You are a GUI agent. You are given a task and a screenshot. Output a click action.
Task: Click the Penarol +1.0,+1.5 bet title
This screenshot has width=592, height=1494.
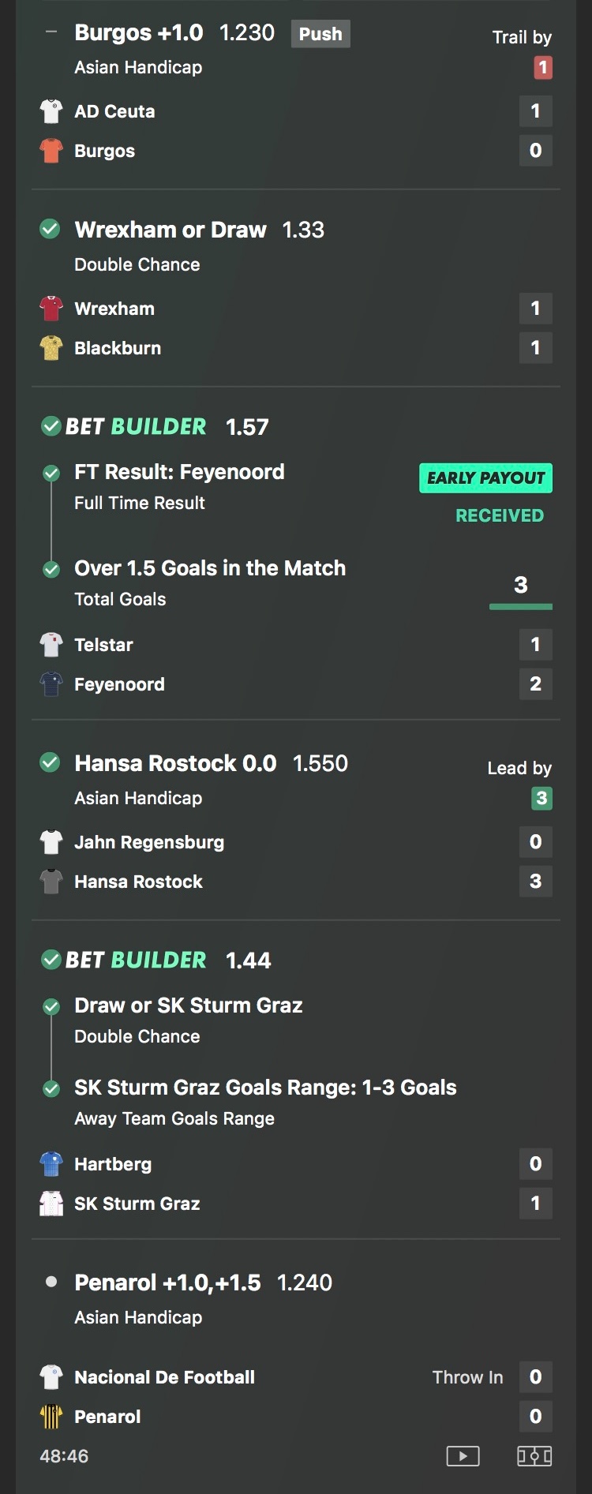pos(167,1282)
